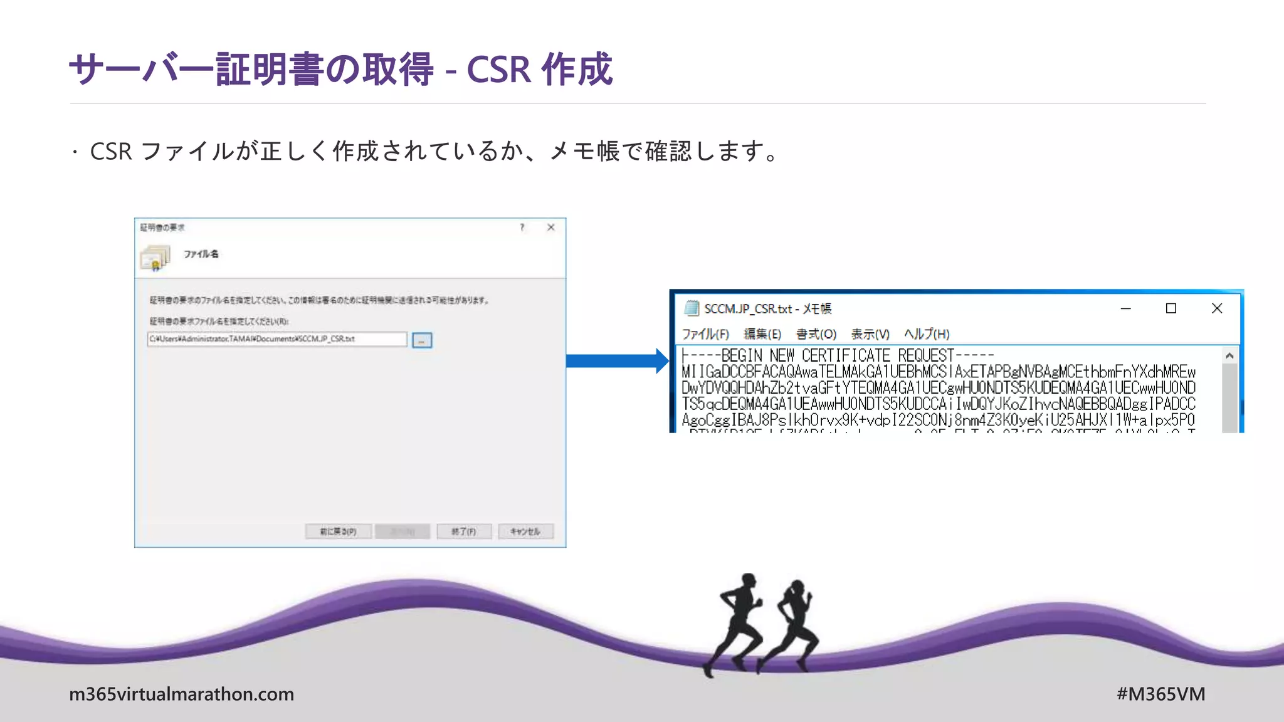The image size is (1284, 722).
Task: Click the greyed-out next button in the wizard
Action: pos(403,531)
